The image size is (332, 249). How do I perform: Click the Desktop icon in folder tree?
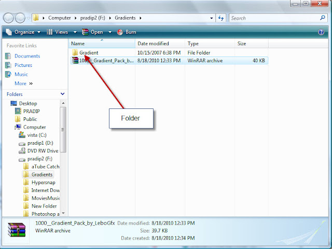pos(14,103)
